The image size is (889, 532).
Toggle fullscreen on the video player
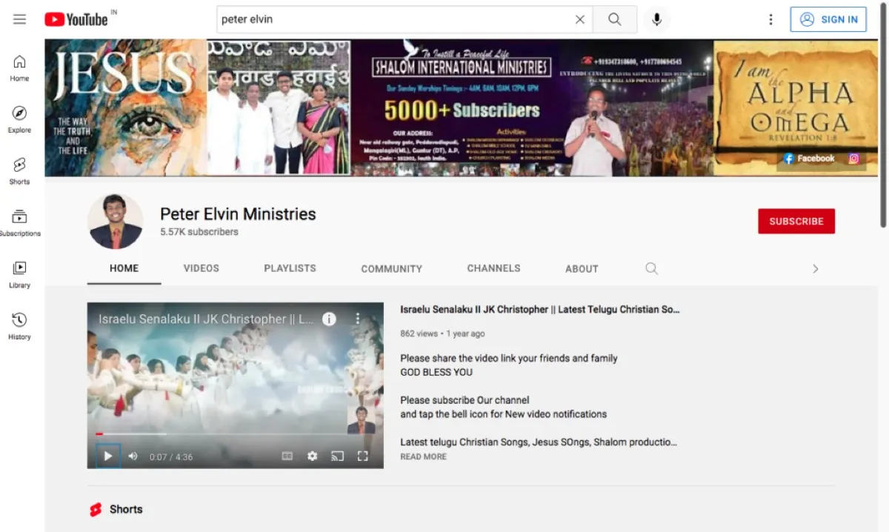pyautogui.click(x=363, y=456)
